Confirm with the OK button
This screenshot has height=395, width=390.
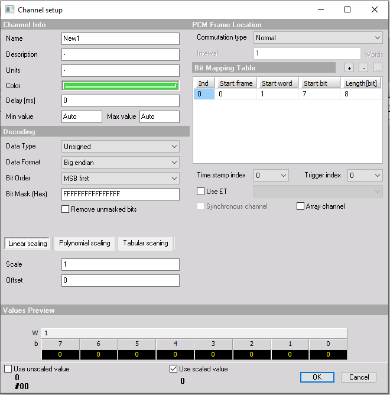click(x=317, y=377)
